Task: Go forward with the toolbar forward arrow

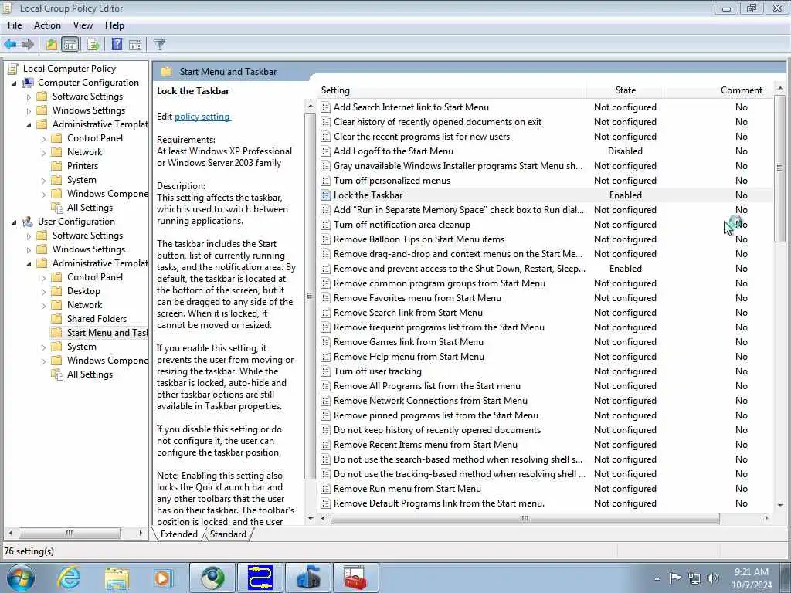Action: tap(27, 44)
